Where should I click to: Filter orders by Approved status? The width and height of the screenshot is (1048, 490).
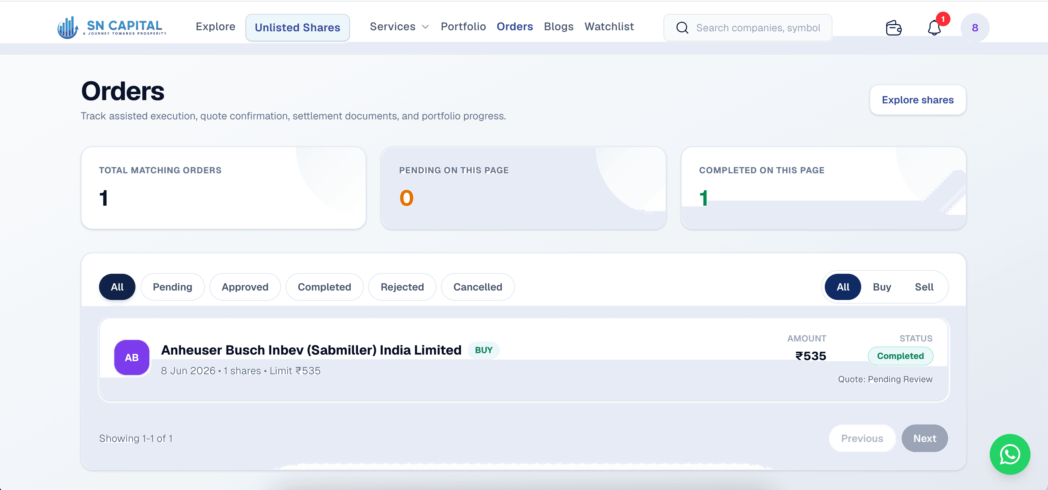[245, 287]
